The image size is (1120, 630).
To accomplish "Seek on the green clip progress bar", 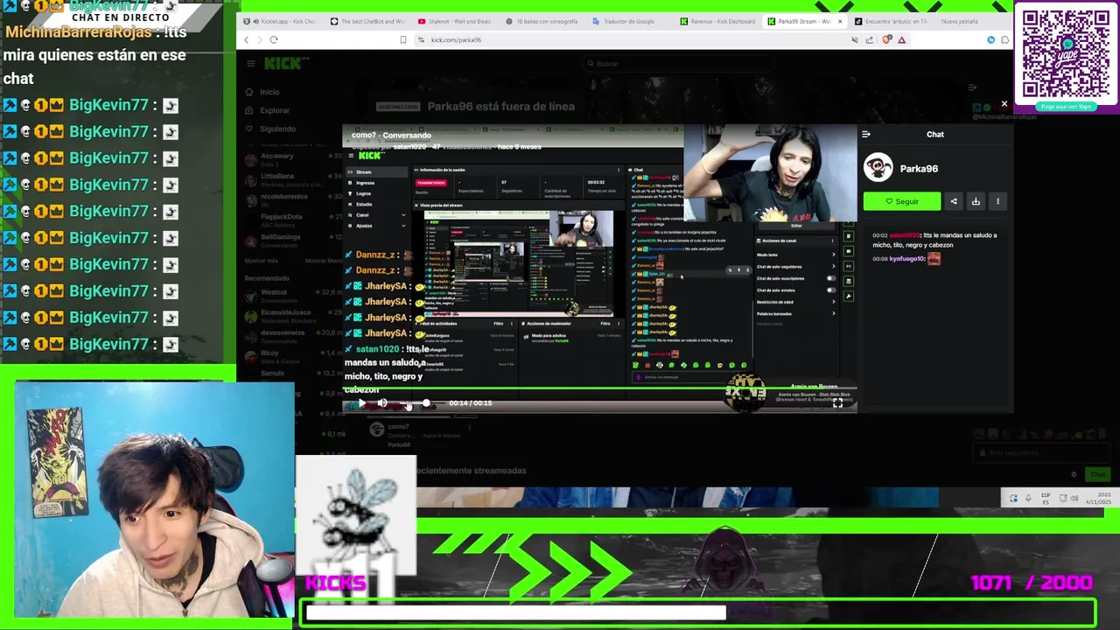I will [x=600, y=389].
